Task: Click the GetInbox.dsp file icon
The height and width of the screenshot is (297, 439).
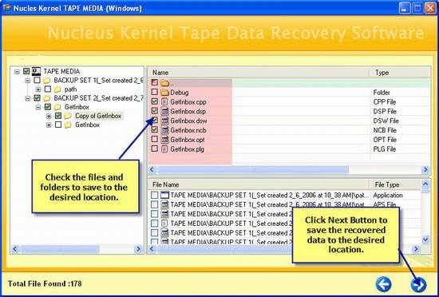Action: (165, 112)
